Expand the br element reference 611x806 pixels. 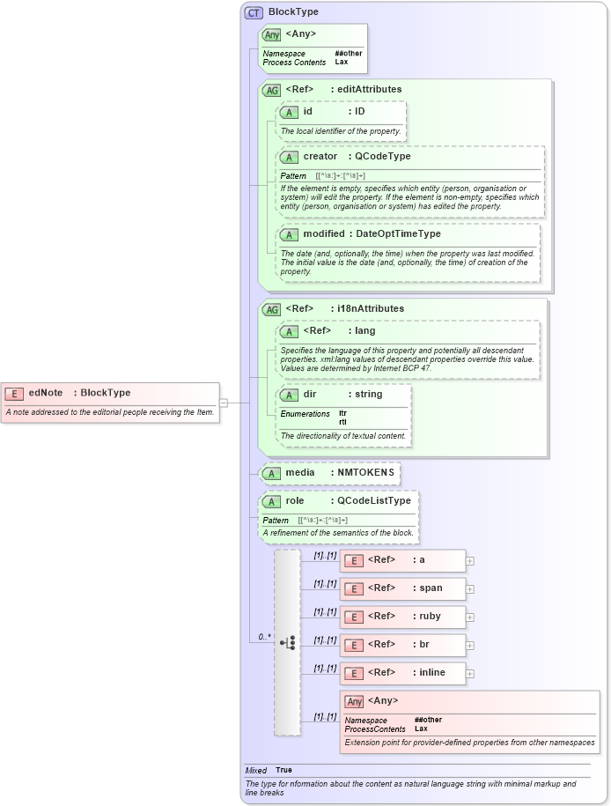pos(469,646)
